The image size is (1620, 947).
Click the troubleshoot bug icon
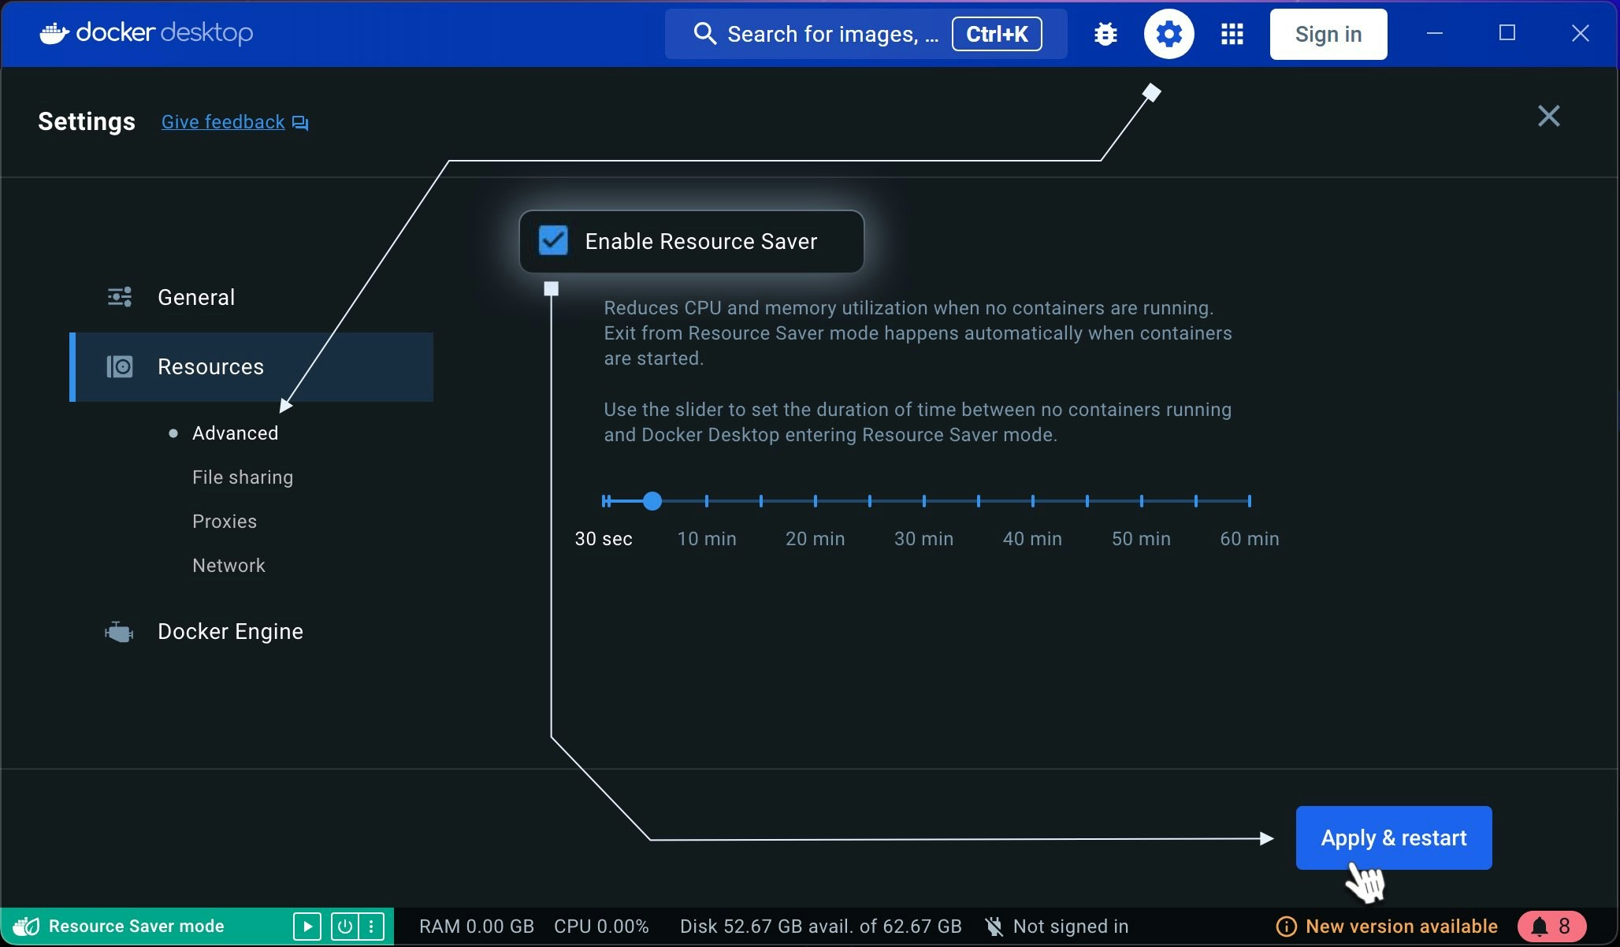[x=1105, y=34]
